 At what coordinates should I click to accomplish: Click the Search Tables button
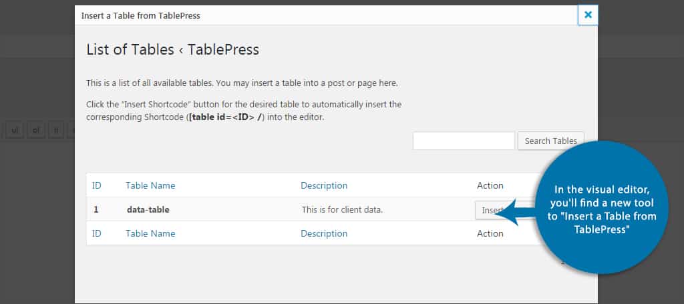[550, 141]
